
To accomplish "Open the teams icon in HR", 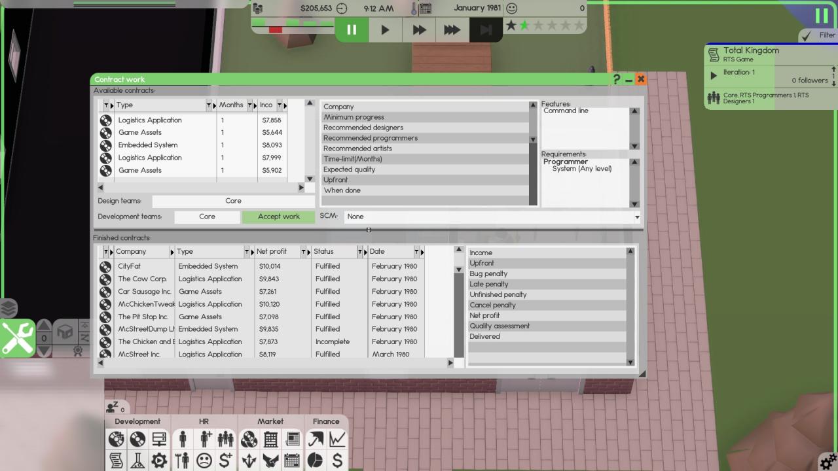I will (x=225, y=439).
